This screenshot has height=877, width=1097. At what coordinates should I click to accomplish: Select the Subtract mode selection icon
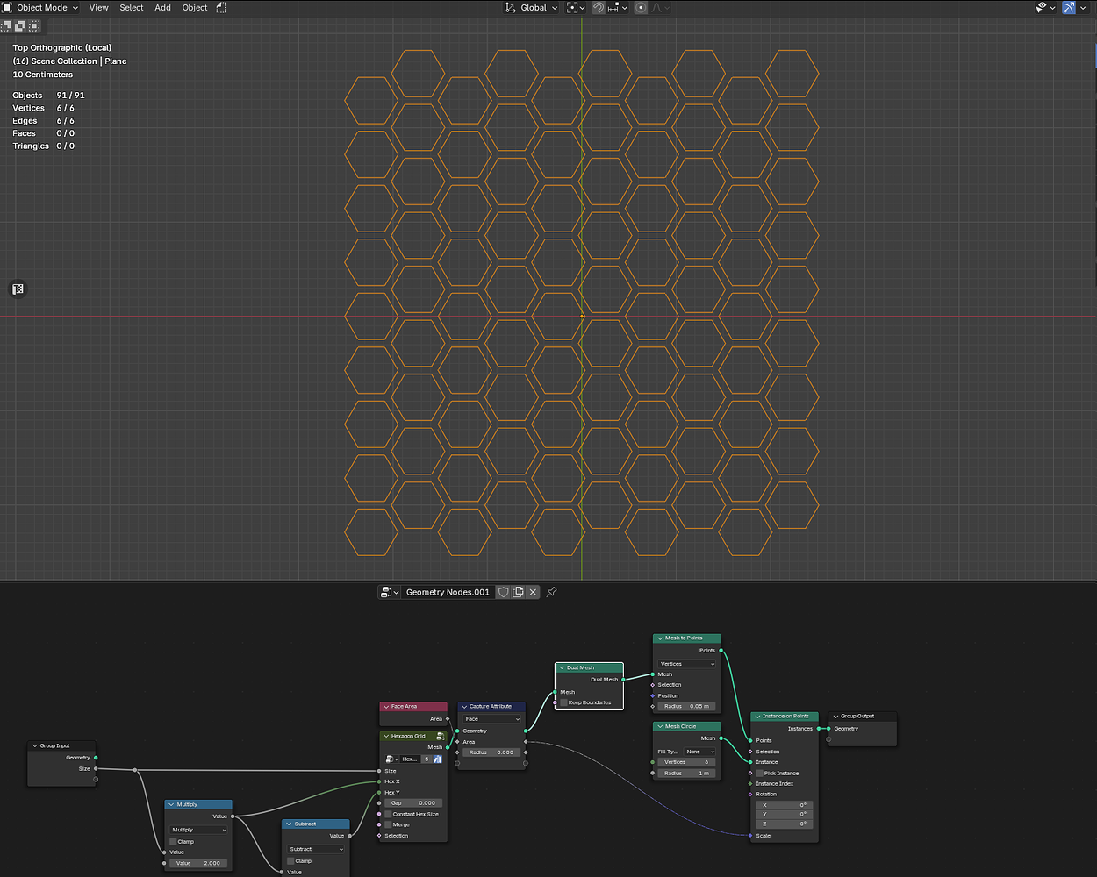[33, 26]
